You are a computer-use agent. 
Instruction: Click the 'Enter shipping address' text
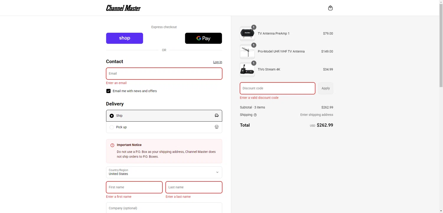(x=317, y=115)
